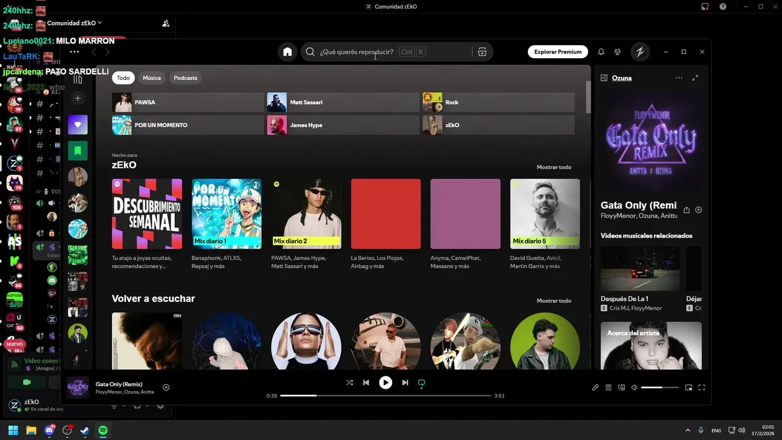Click Mostrar todo beside zEkO section
782x440 pixels.
coord(554,167)
